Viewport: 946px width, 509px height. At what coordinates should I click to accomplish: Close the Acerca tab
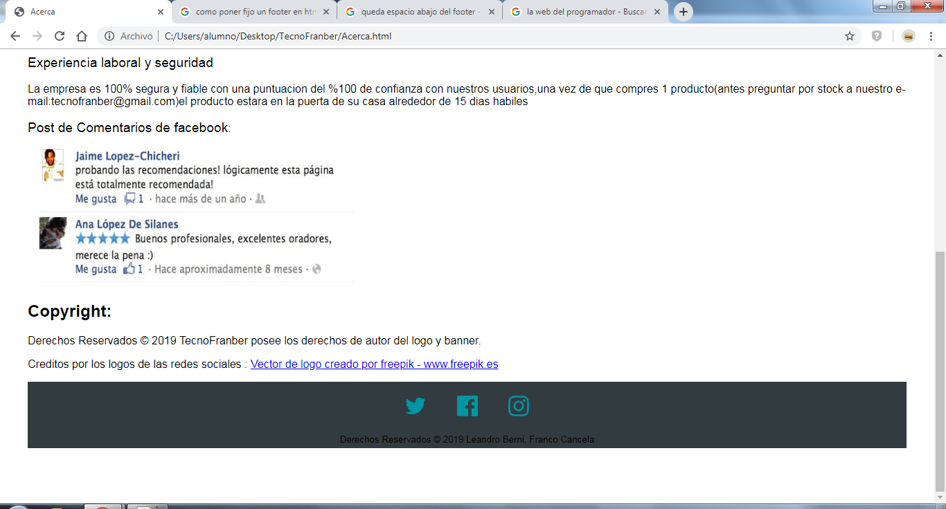(x=161, y=12)
